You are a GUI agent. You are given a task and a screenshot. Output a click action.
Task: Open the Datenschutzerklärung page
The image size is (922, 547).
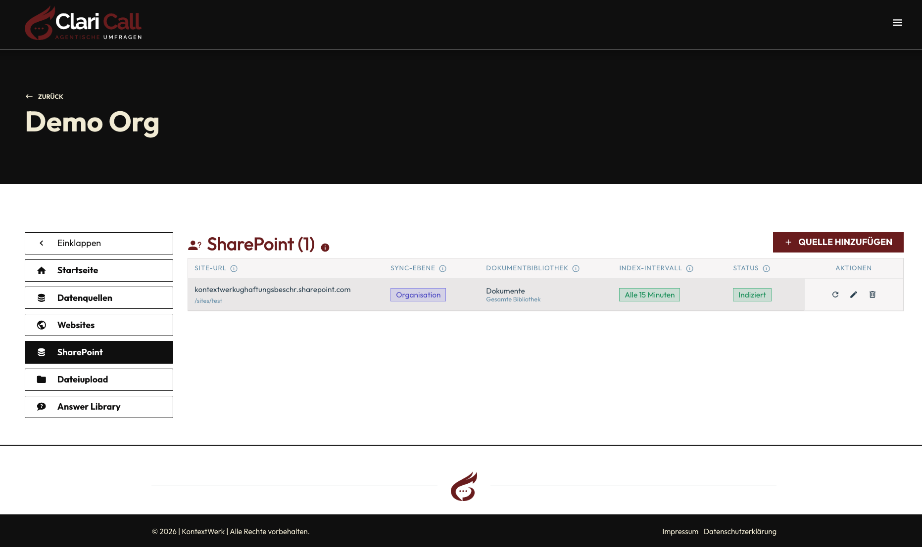[x=740, y=531]
